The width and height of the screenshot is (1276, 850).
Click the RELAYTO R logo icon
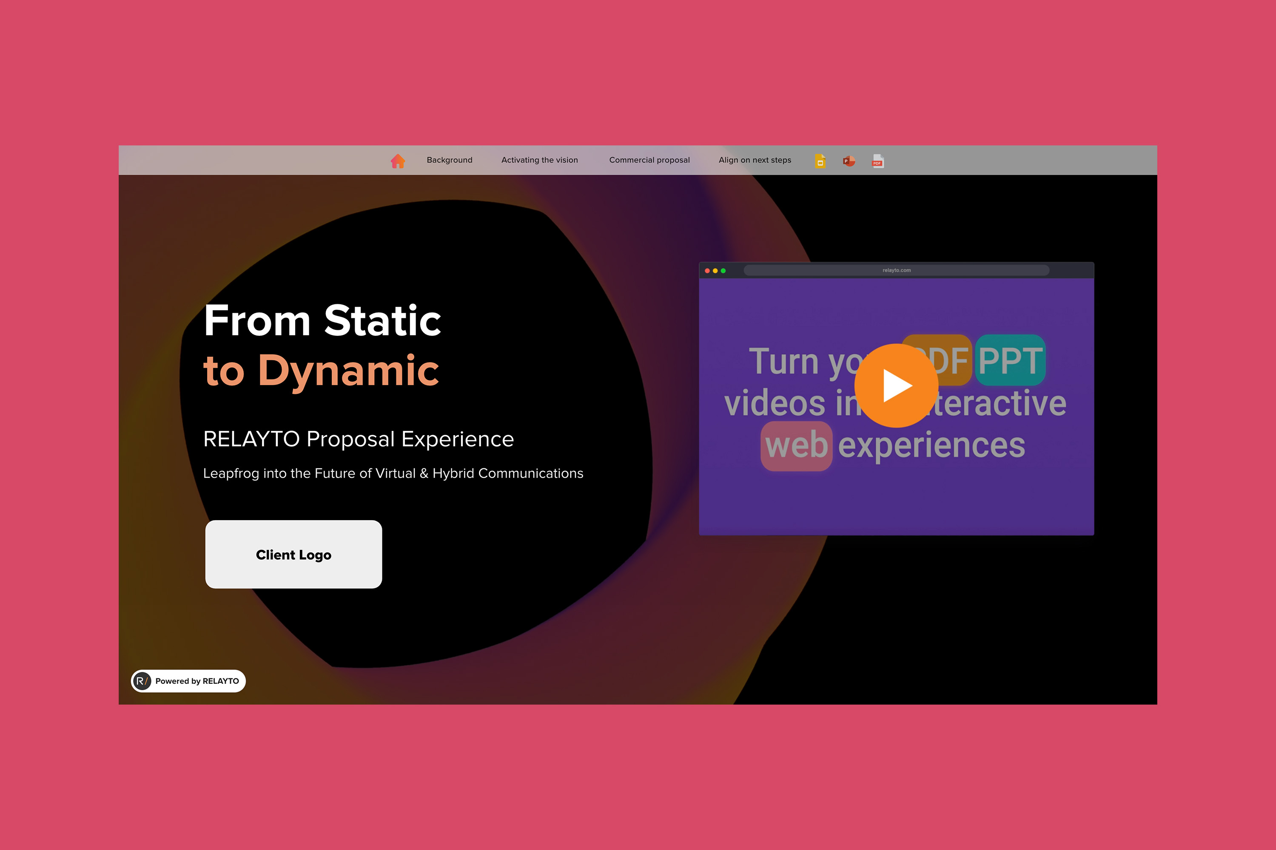click(x=142, y=681)
